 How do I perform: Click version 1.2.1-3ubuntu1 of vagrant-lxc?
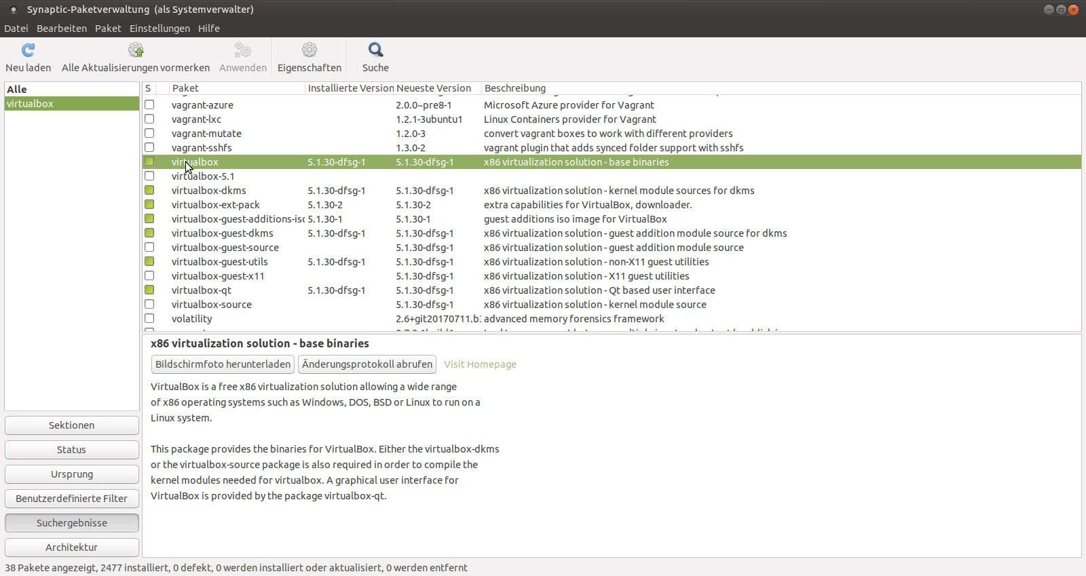429,119
